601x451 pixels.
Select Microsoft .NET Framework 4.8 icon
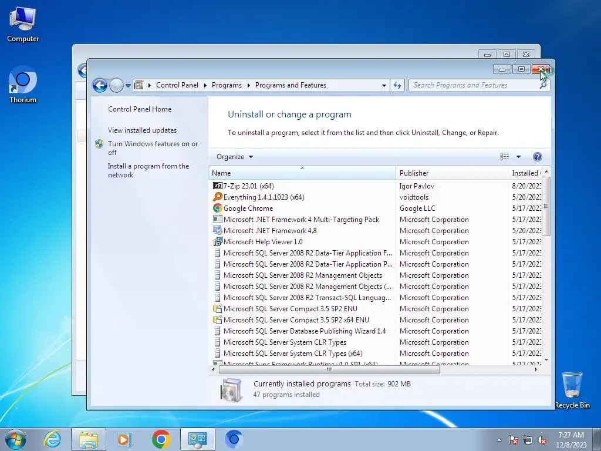[217, 230]
